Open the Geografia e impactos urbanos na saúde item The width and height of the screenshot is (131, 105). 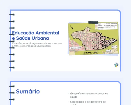pos(89,95)
